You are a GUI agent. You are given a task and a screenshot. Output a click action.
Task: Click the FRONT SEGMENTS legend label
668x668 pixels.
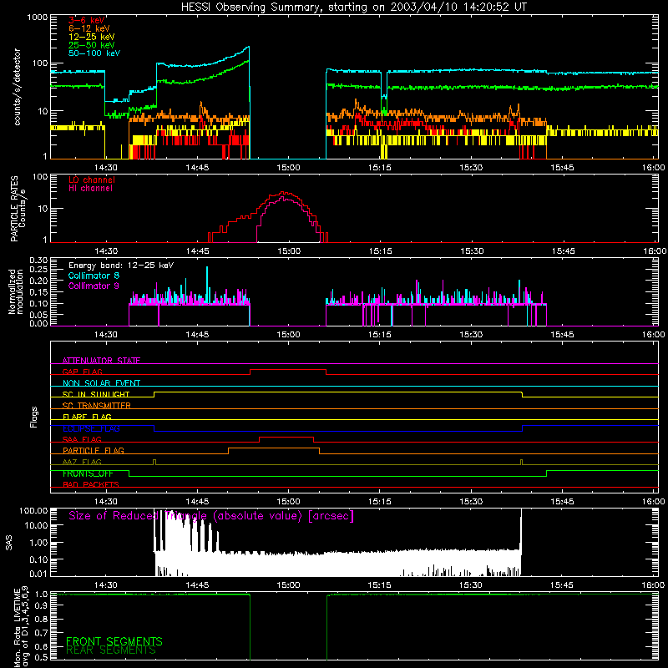(114, 641)
